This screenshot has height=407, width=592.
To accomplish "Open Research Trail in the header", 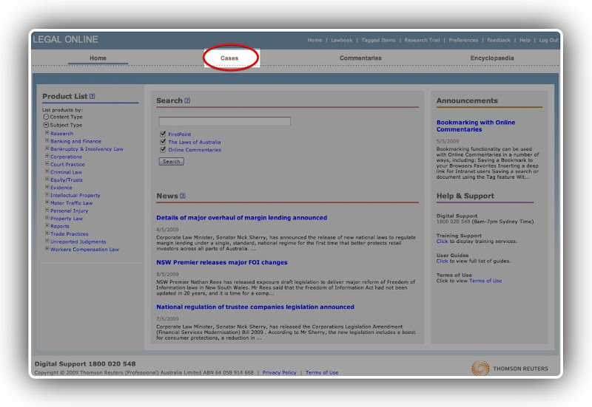I will [422, 40].
